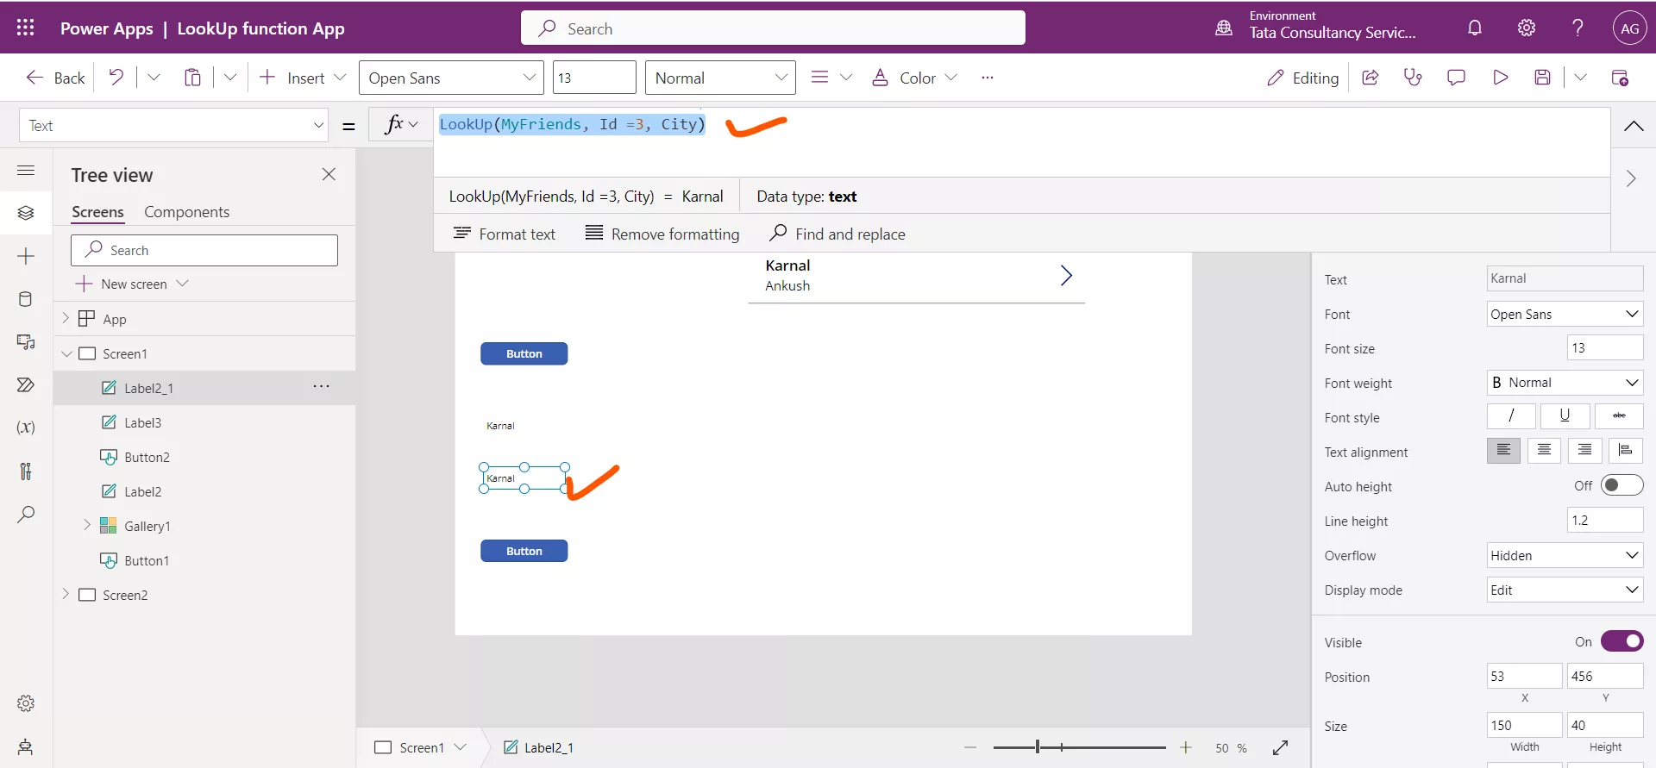1656x768 pixels.
Task: Open the Insert menu
Action: click(302, 78)
